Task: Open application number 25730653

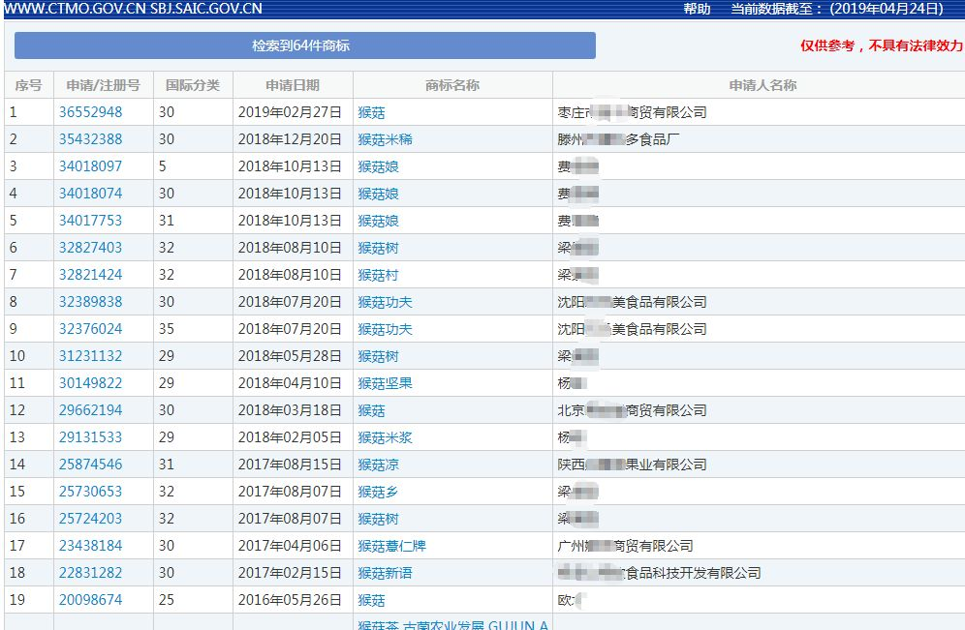Action: point(90,492)
